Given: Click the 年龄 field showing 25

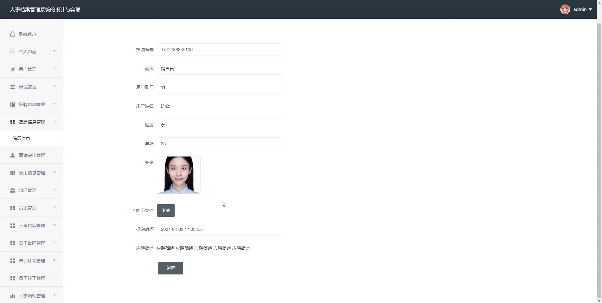Looking at the screenshot, I should 219,144.
